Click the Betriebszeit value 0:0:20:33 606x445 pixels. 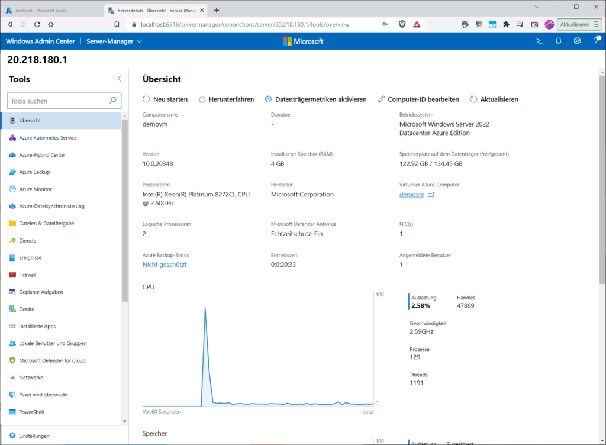pyautogui.click(x=283, y=265)
